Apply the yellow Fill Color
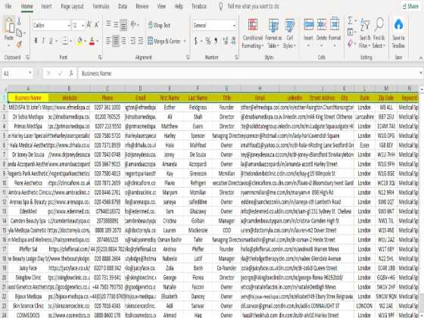Viewport: 424px width, 318px height. pos(79,41)
